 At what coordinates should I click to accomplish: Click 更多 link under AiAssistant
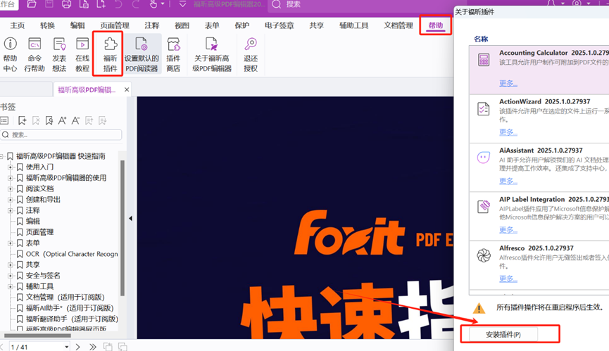508,181
